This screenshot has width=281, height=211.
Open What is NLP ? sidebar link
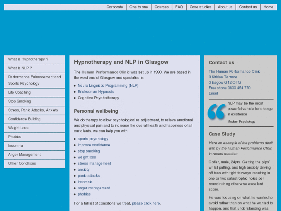(x=34, y=68)
